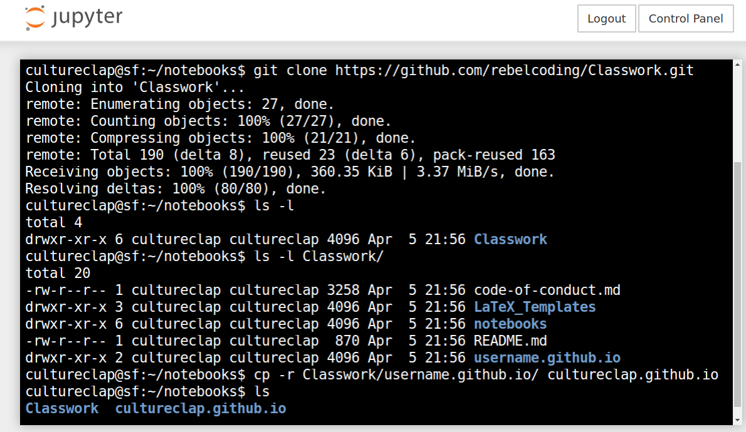This screenshot has width=746, height=432.
Task: Click the "Resolving deltas" output line
Action: [176, 188]
